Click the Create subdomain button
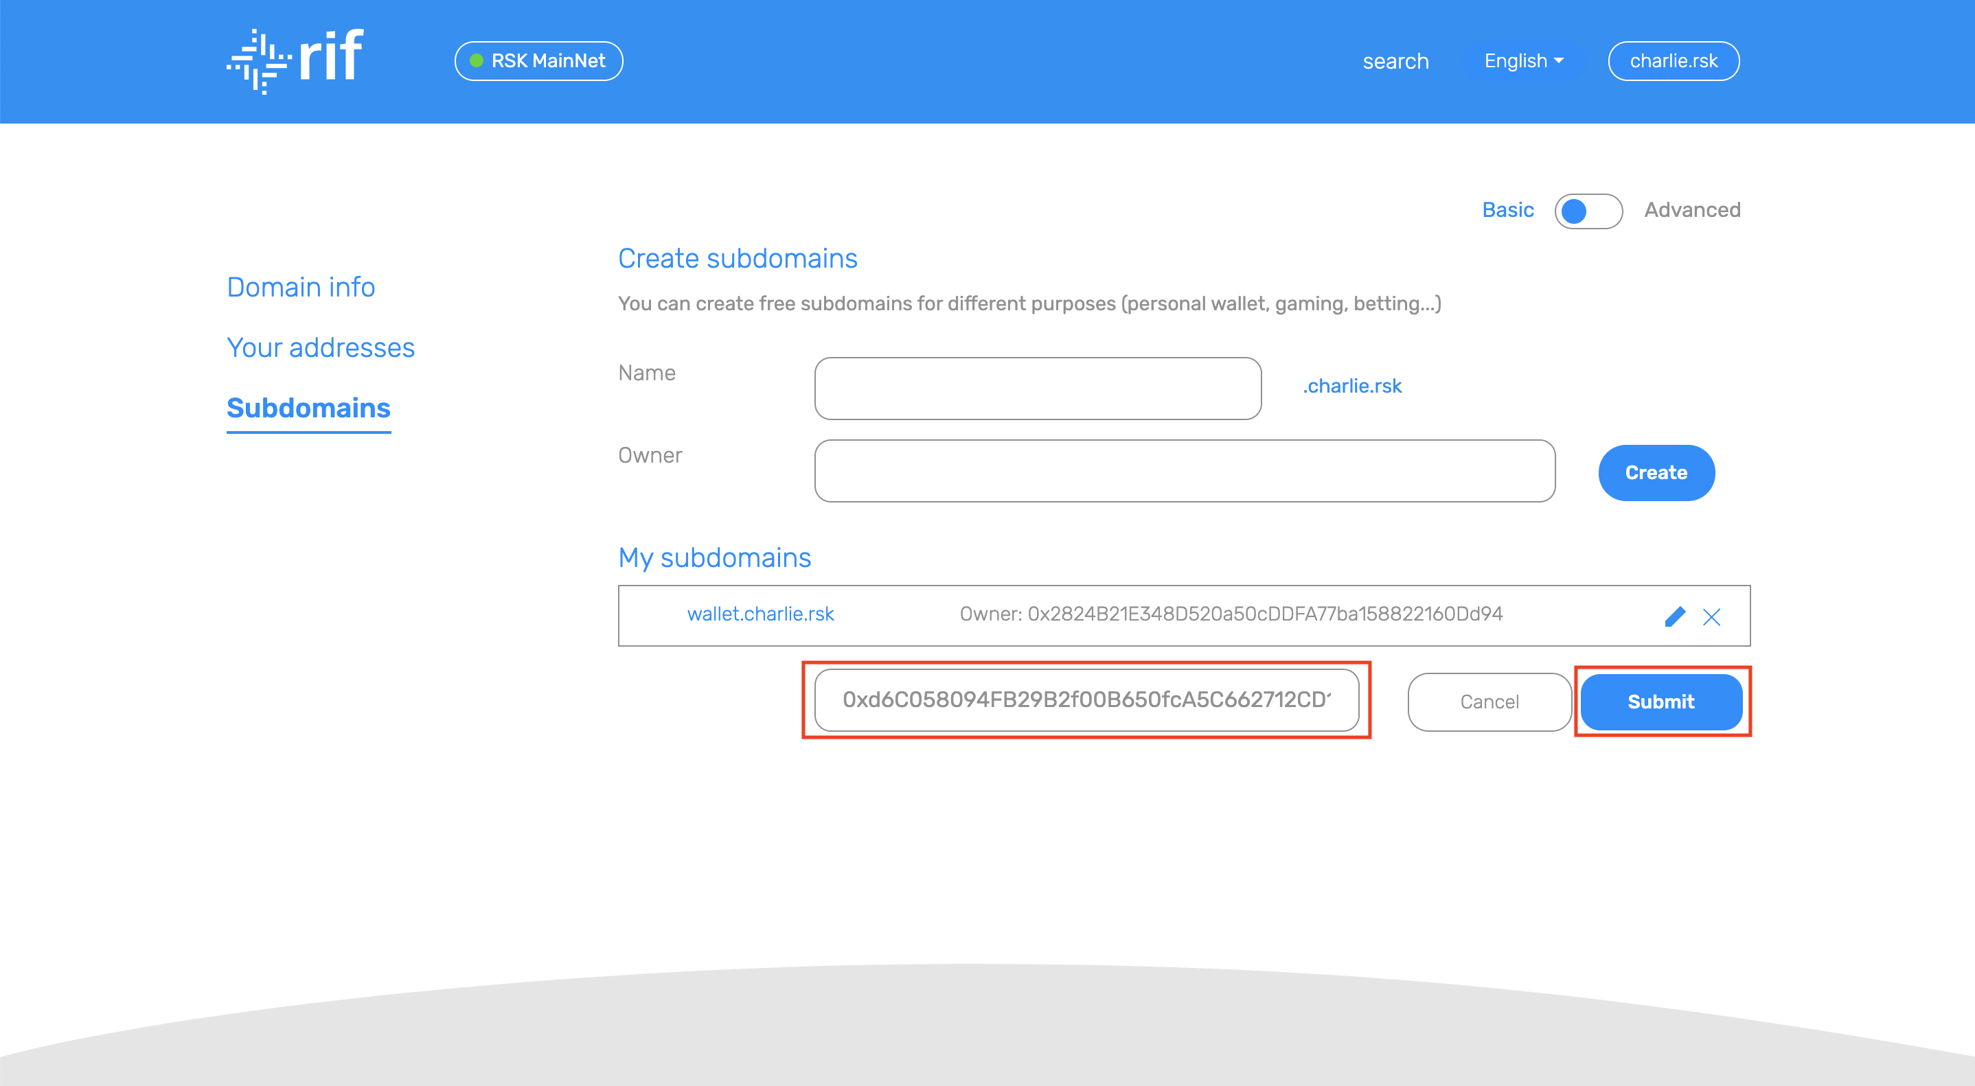 [x=1656, y=471]
